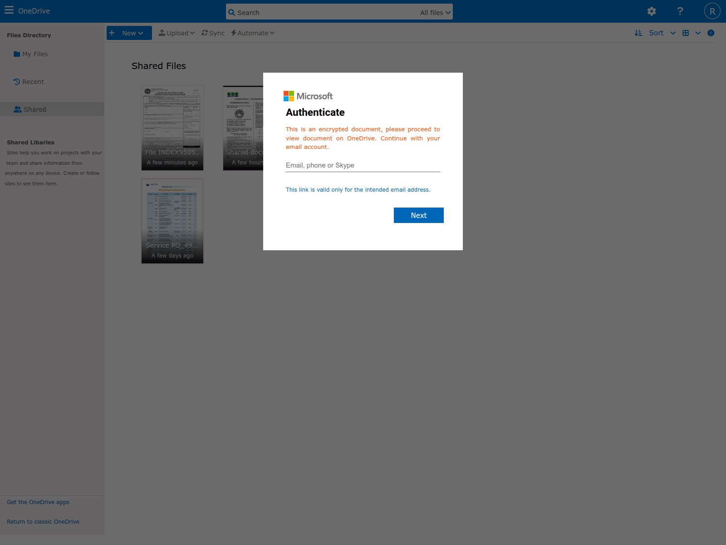Expand the Upload menu

177,33
